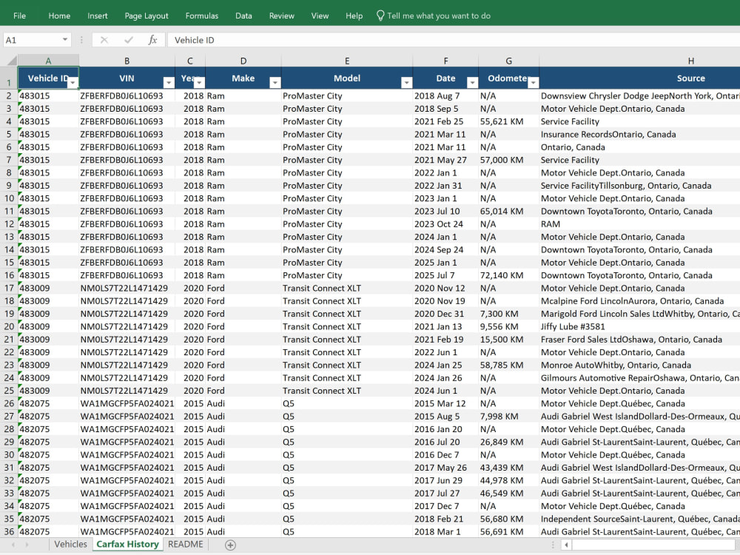Click cell with date 2021 Feb 25

click(445, 121)
